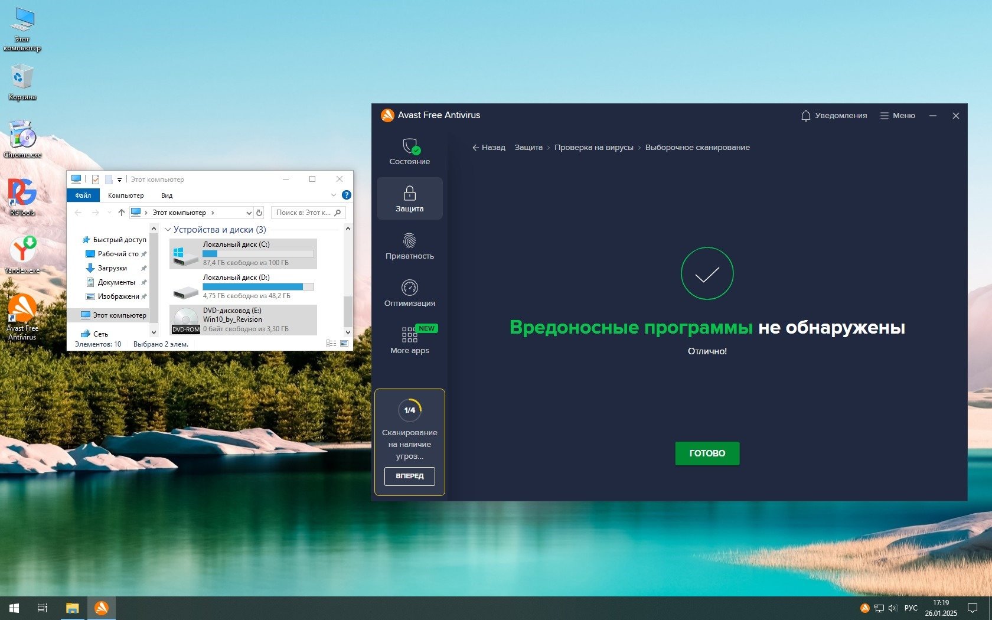Click the Explorer search field
Screen dimensions: 992x620
pyautogui.click(x=308, y=213)
